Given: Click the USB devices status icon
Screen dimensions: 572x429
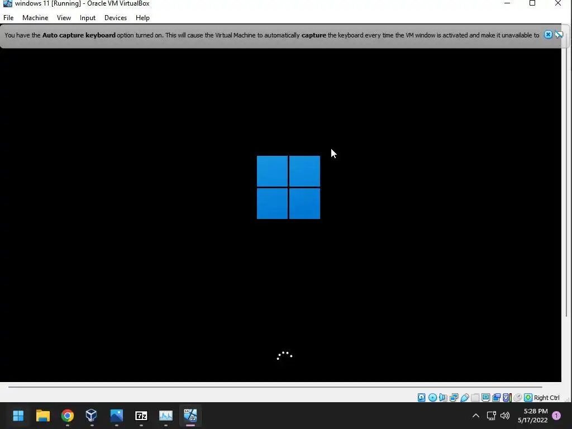Looking at the screenshot, I should coord(465,398).
